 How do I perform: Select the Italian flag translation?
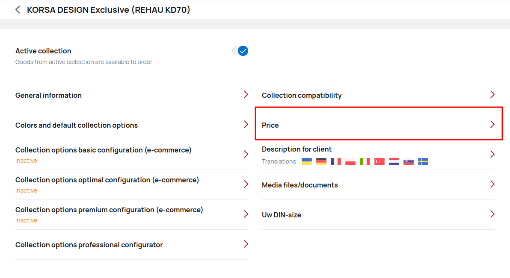coord(365,161)
